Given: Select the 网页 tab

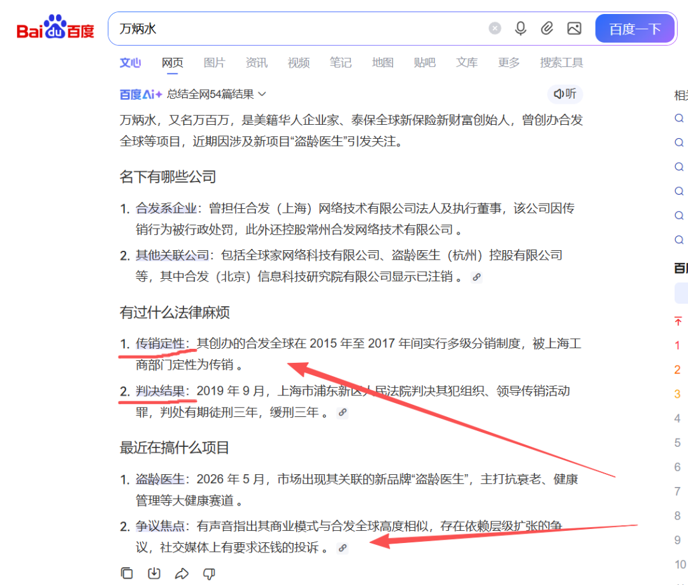Looking at the screenshot, I should [x=173, y=63].
